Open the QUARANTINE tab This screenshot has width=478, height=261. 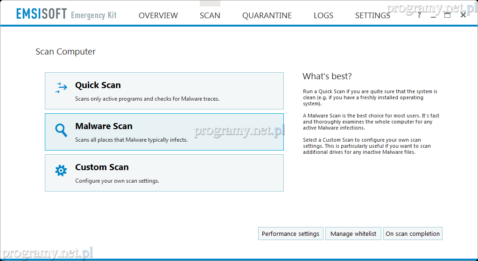[267, 15]
